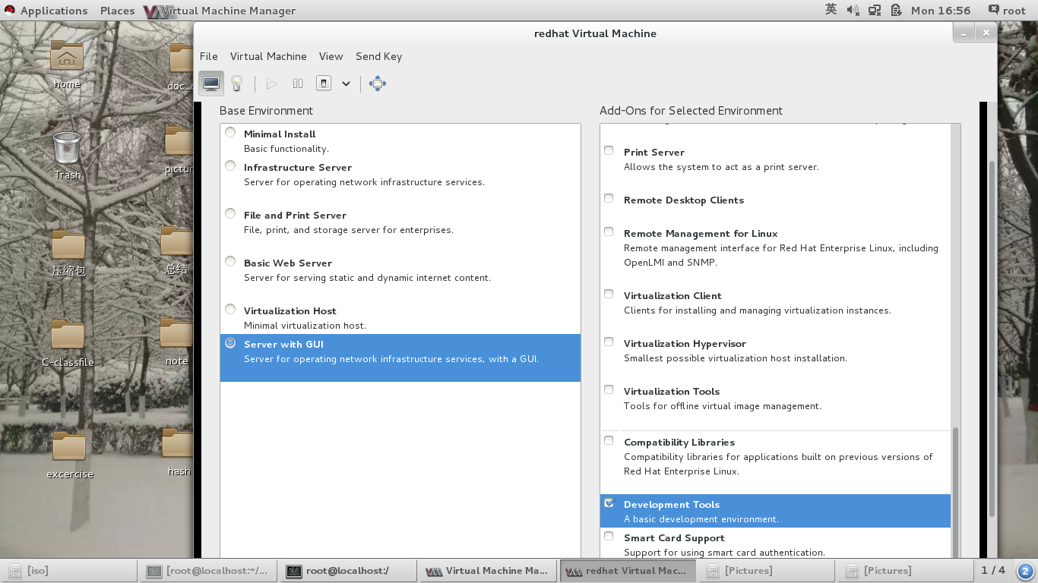Select the note desktop folder
This screenshot has height=583, width=1038.
coord(177,342)
